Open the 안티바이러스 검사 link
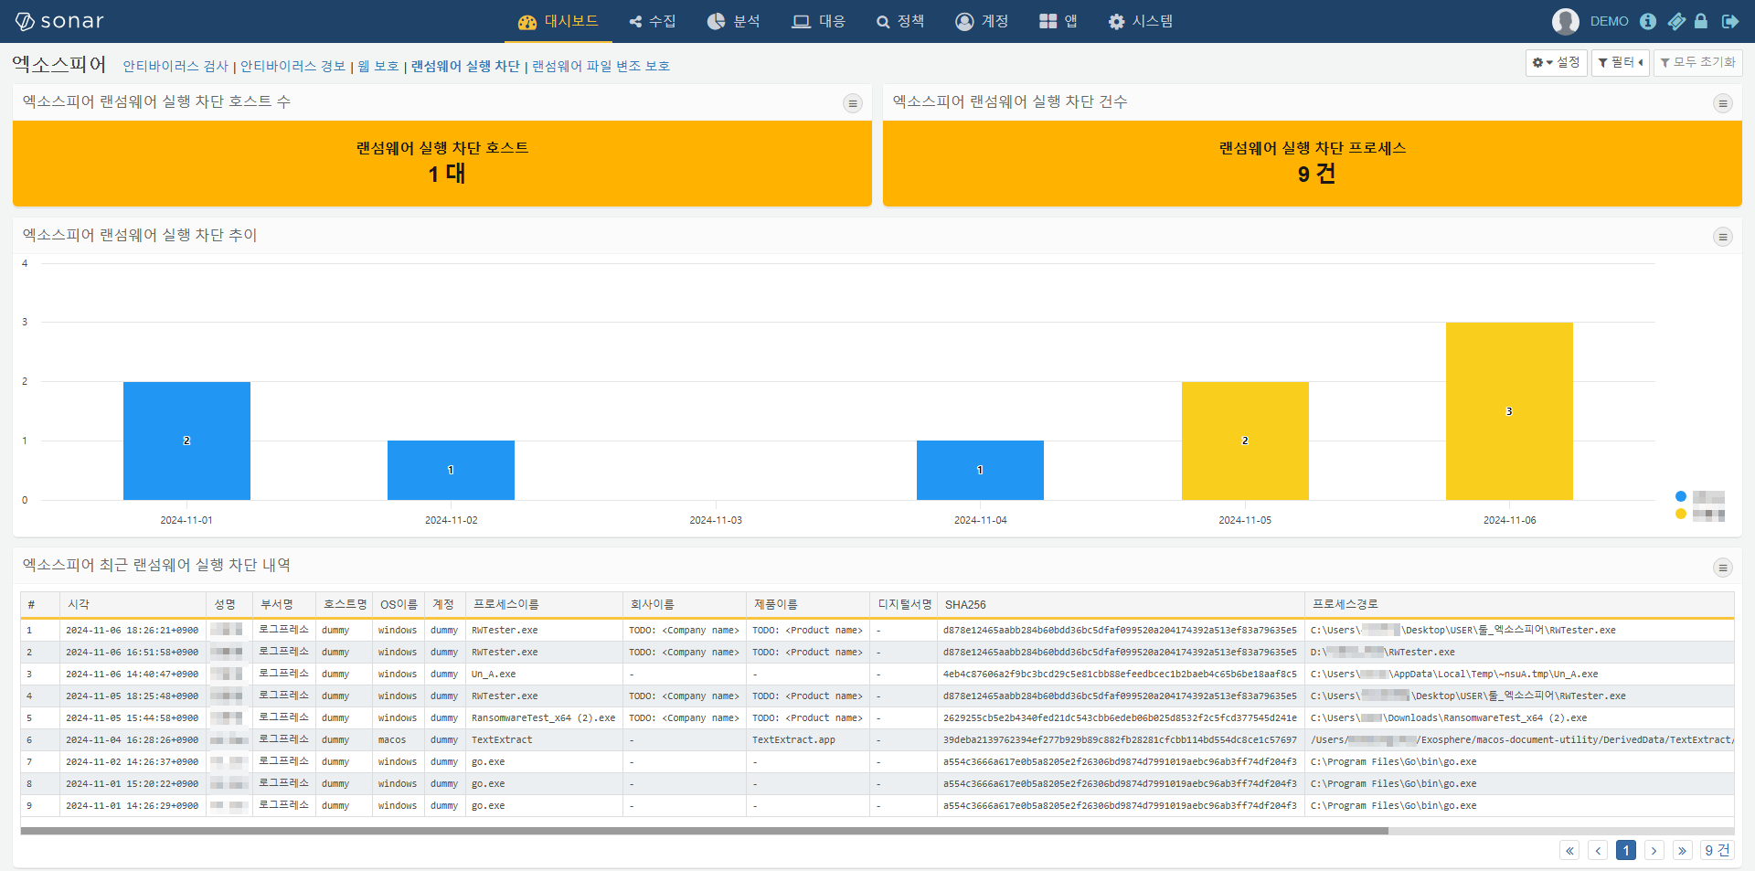 [175, 66]
